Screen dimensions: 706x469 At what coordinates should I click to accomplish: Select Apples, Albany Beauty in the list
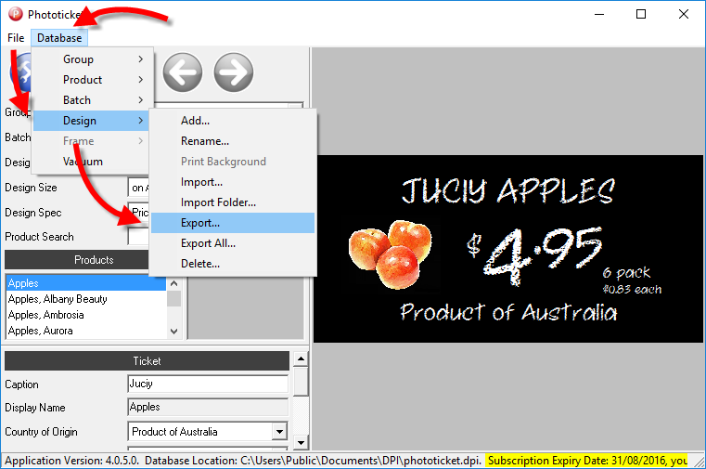pyautogui.click(x=58, y=299)
